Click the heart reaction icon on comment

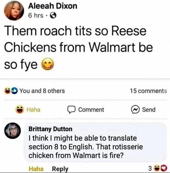164,168
